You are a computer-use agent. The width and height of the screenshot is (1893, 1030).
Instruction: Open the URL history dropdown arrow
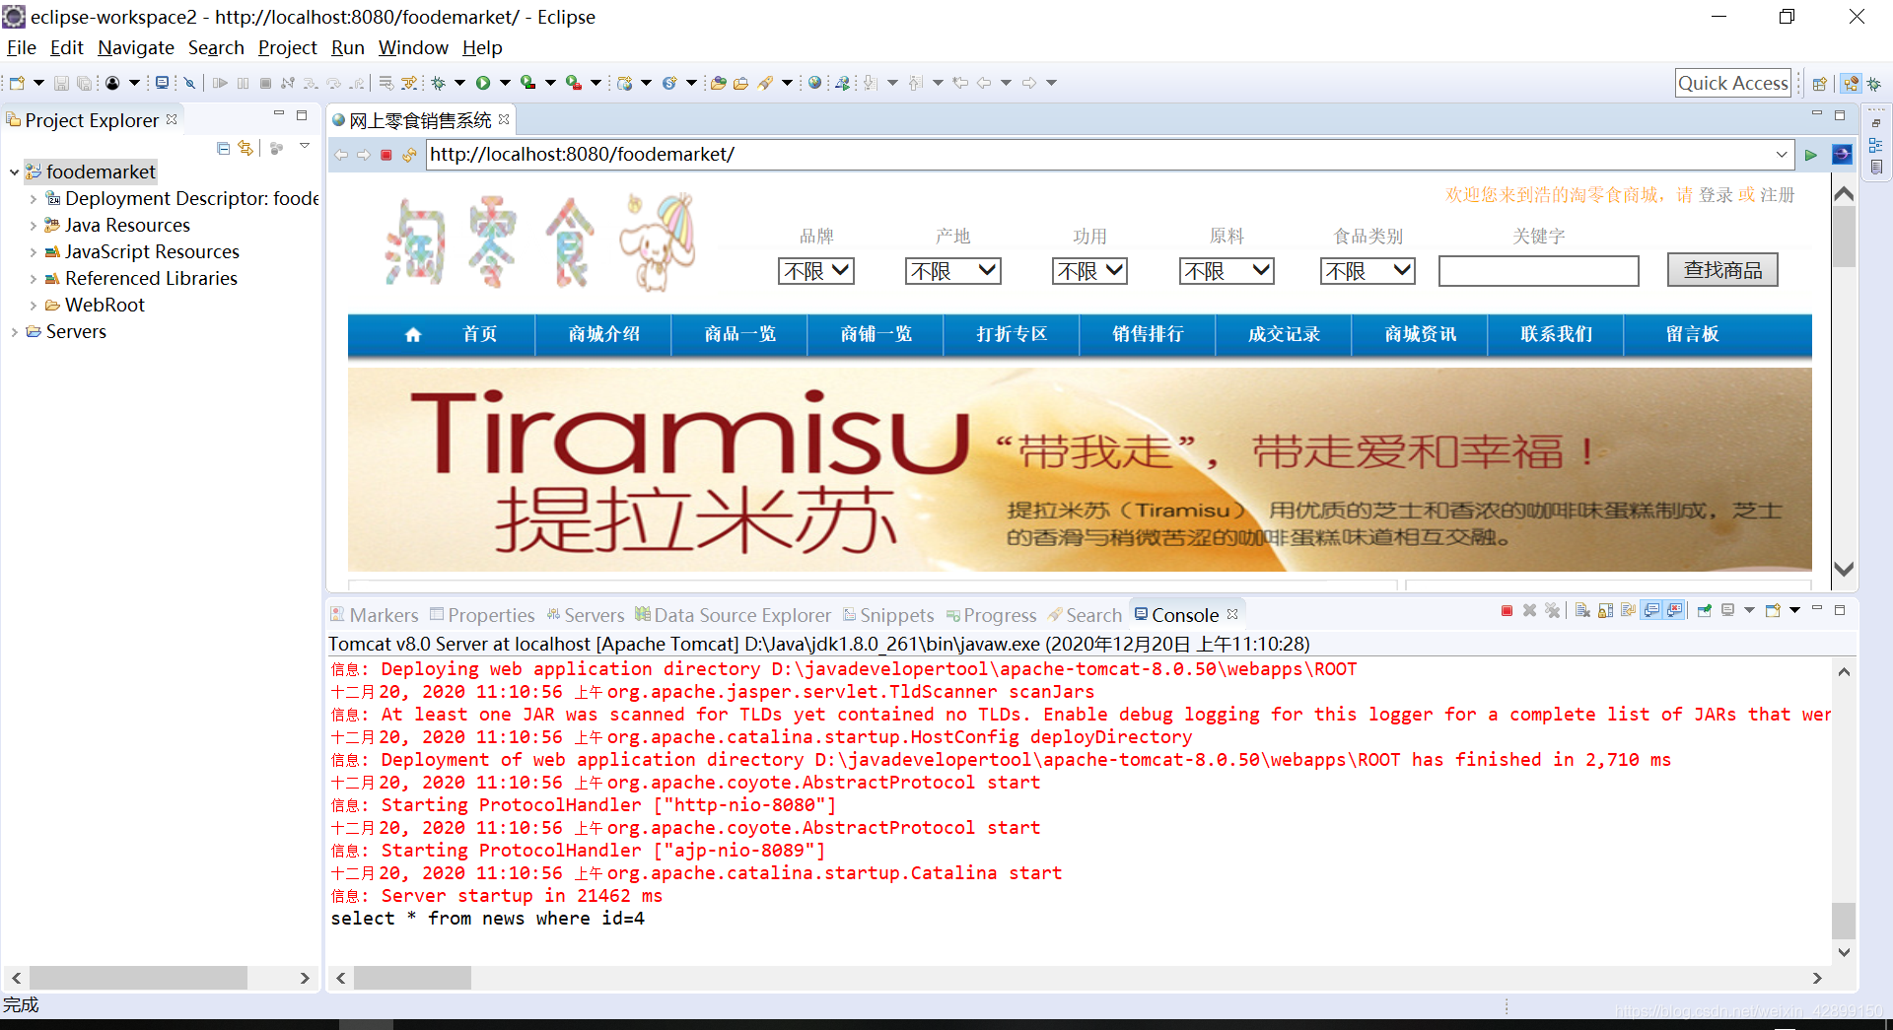click(x=1782, y=155)
